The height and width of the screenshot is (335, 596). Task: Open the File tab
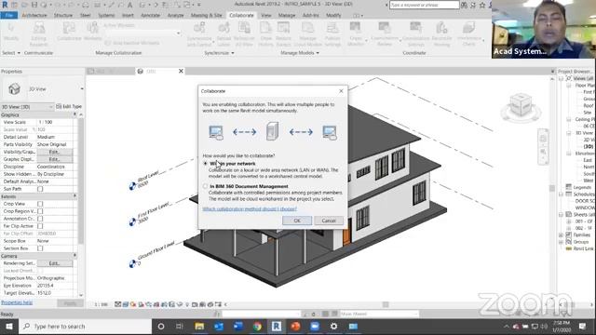tap(9, 15)
